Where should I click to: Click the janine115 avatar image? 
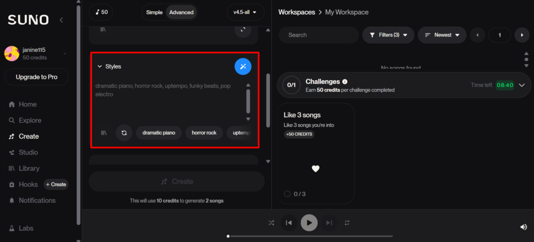pyautogui.click(x=12, y=53)
